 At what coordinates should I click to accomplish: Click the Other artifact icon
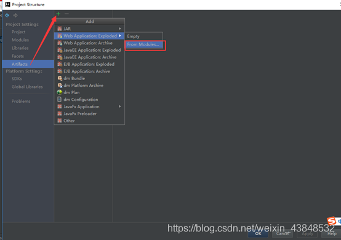pos(60,121)
